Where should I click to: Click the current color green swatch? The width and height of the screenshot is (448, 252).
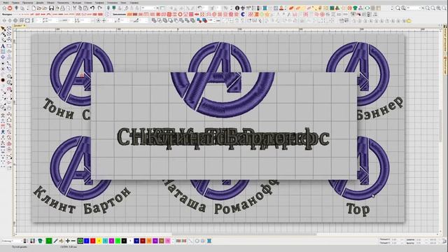click(x=49, y=241)
